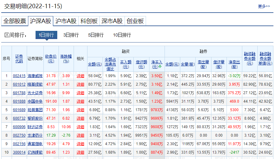Click 隆基绿能 total balance 82.90亿
The width and height of the screenshot is (275, 159).
[x=250, y=84]
